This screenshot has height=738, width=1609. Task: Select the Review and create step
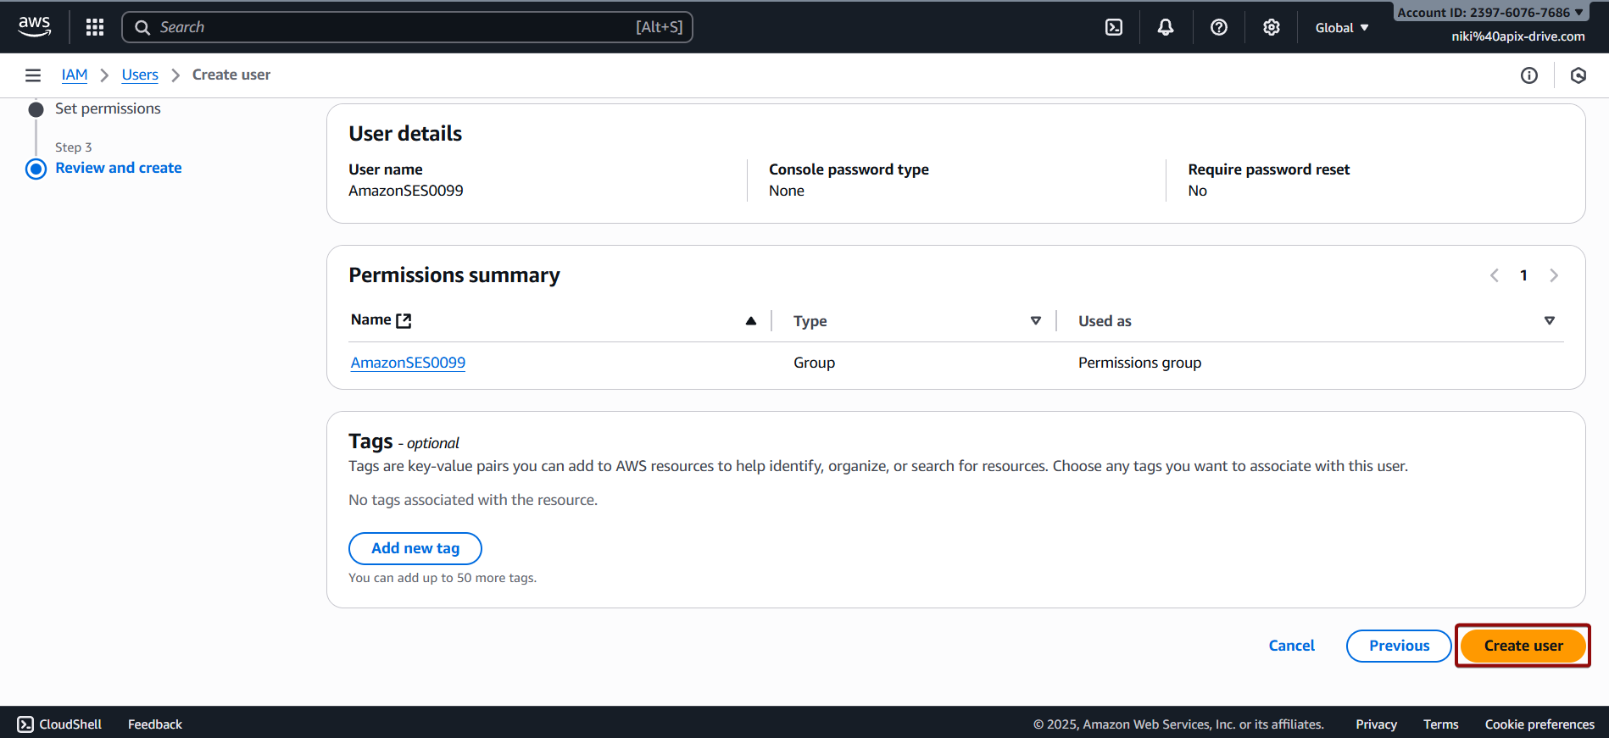pyautogui.click(x=118, y=168)
